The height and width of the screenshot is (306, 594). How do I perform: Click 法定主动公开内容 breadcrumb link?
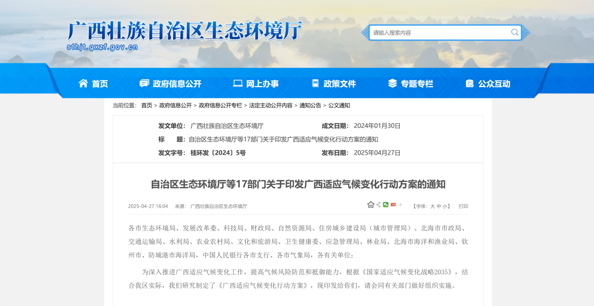coord(271,105)
